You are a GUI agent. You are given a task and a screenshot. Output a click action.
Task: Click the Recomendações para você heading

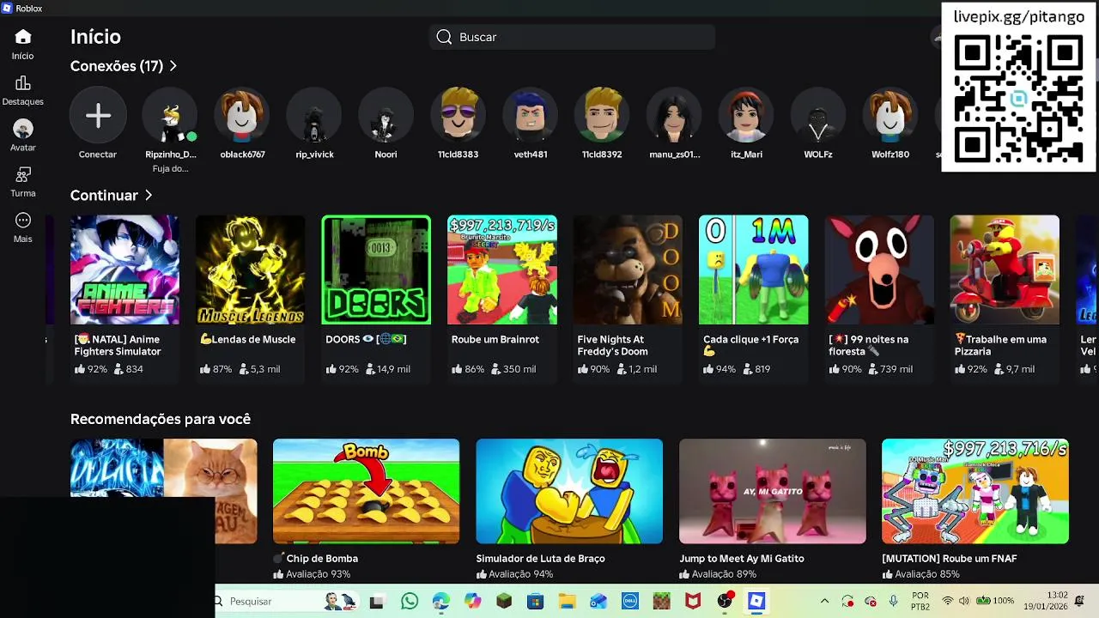[161, 419]
